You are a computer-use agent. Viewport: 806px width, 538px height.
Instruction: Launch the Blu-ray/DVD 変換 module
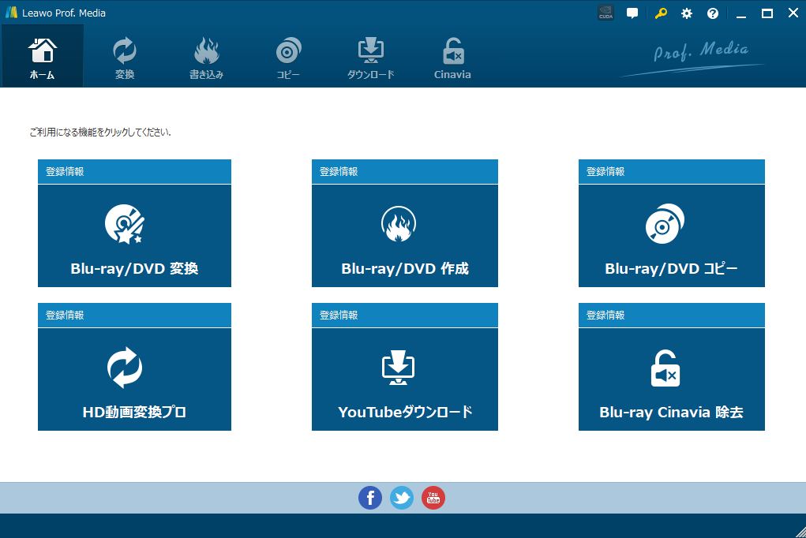[x=135, y=236]
